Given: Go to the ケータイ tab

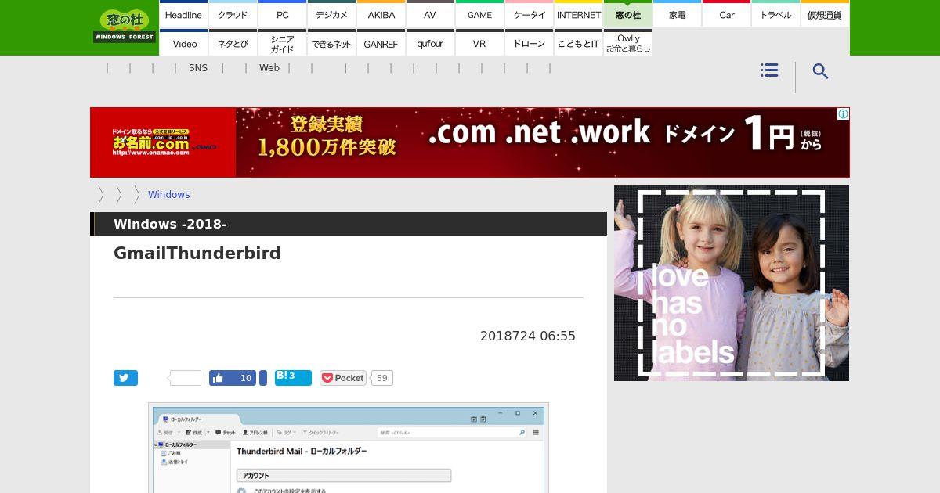Looking at the screenshot, I should [x=529, y=14].
